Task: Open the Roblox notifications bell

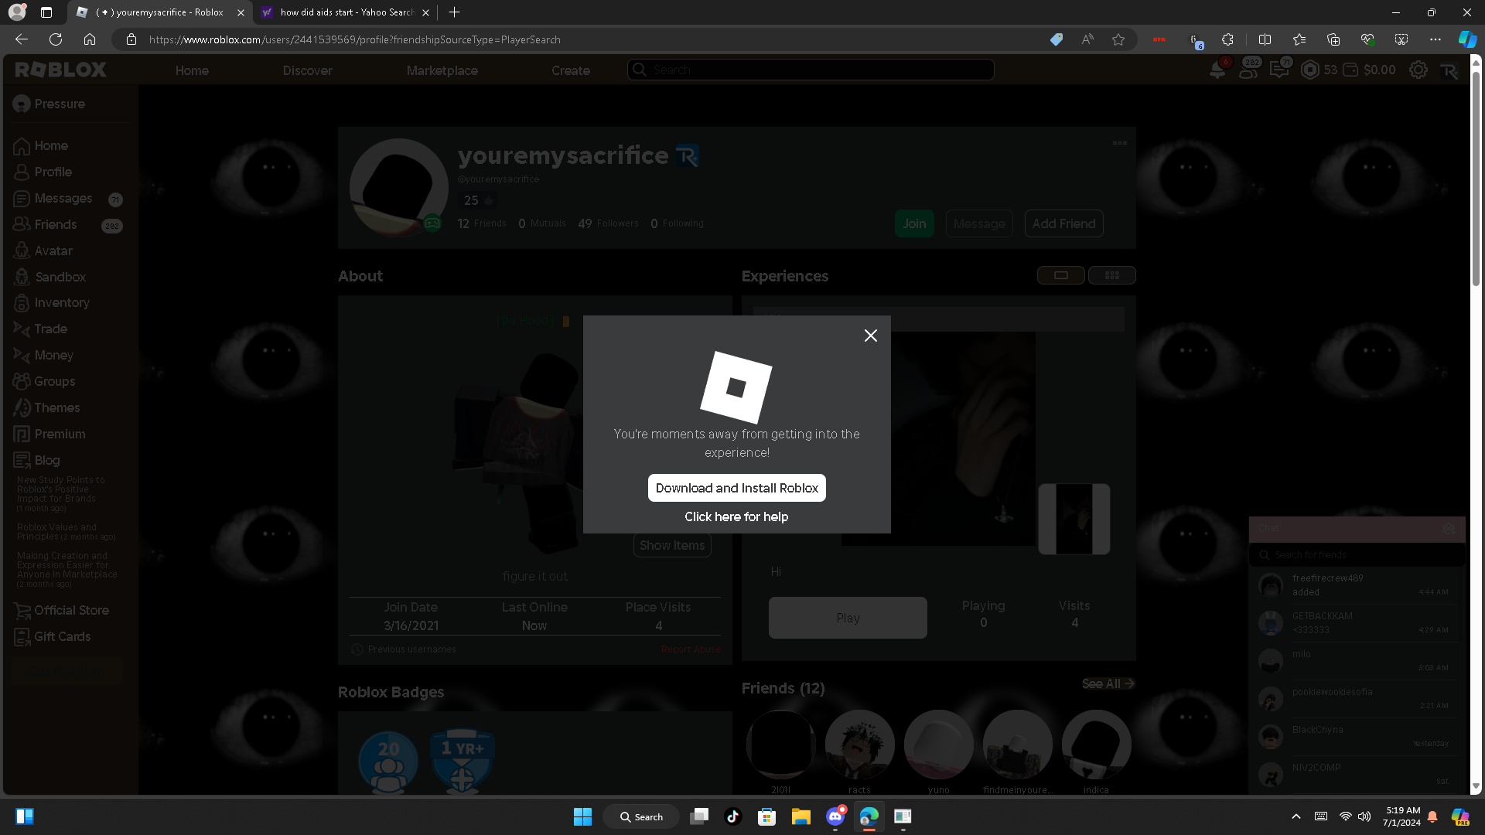Action: 1217,70
